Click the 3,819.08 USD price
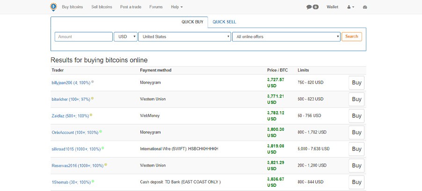This screenshot has height=191, width=422. [x=276, y=149]
